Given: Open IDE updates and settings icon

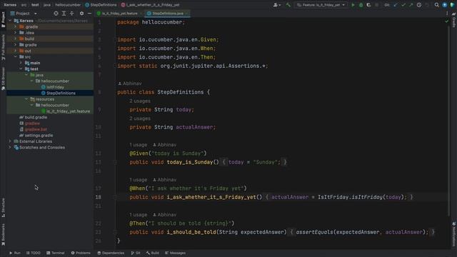Looking at the screenshot, I should (x=444, y=5).
